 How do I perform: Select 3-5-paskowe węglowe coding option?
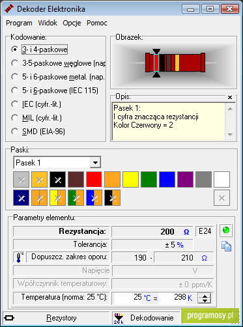[x=58, y=63]
